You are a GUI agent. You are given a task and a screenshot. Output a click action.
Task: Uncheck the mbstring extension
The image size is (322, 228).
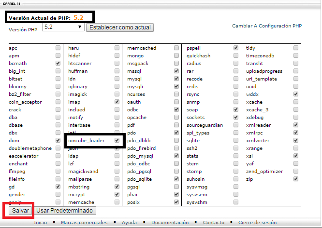point(117,187)
